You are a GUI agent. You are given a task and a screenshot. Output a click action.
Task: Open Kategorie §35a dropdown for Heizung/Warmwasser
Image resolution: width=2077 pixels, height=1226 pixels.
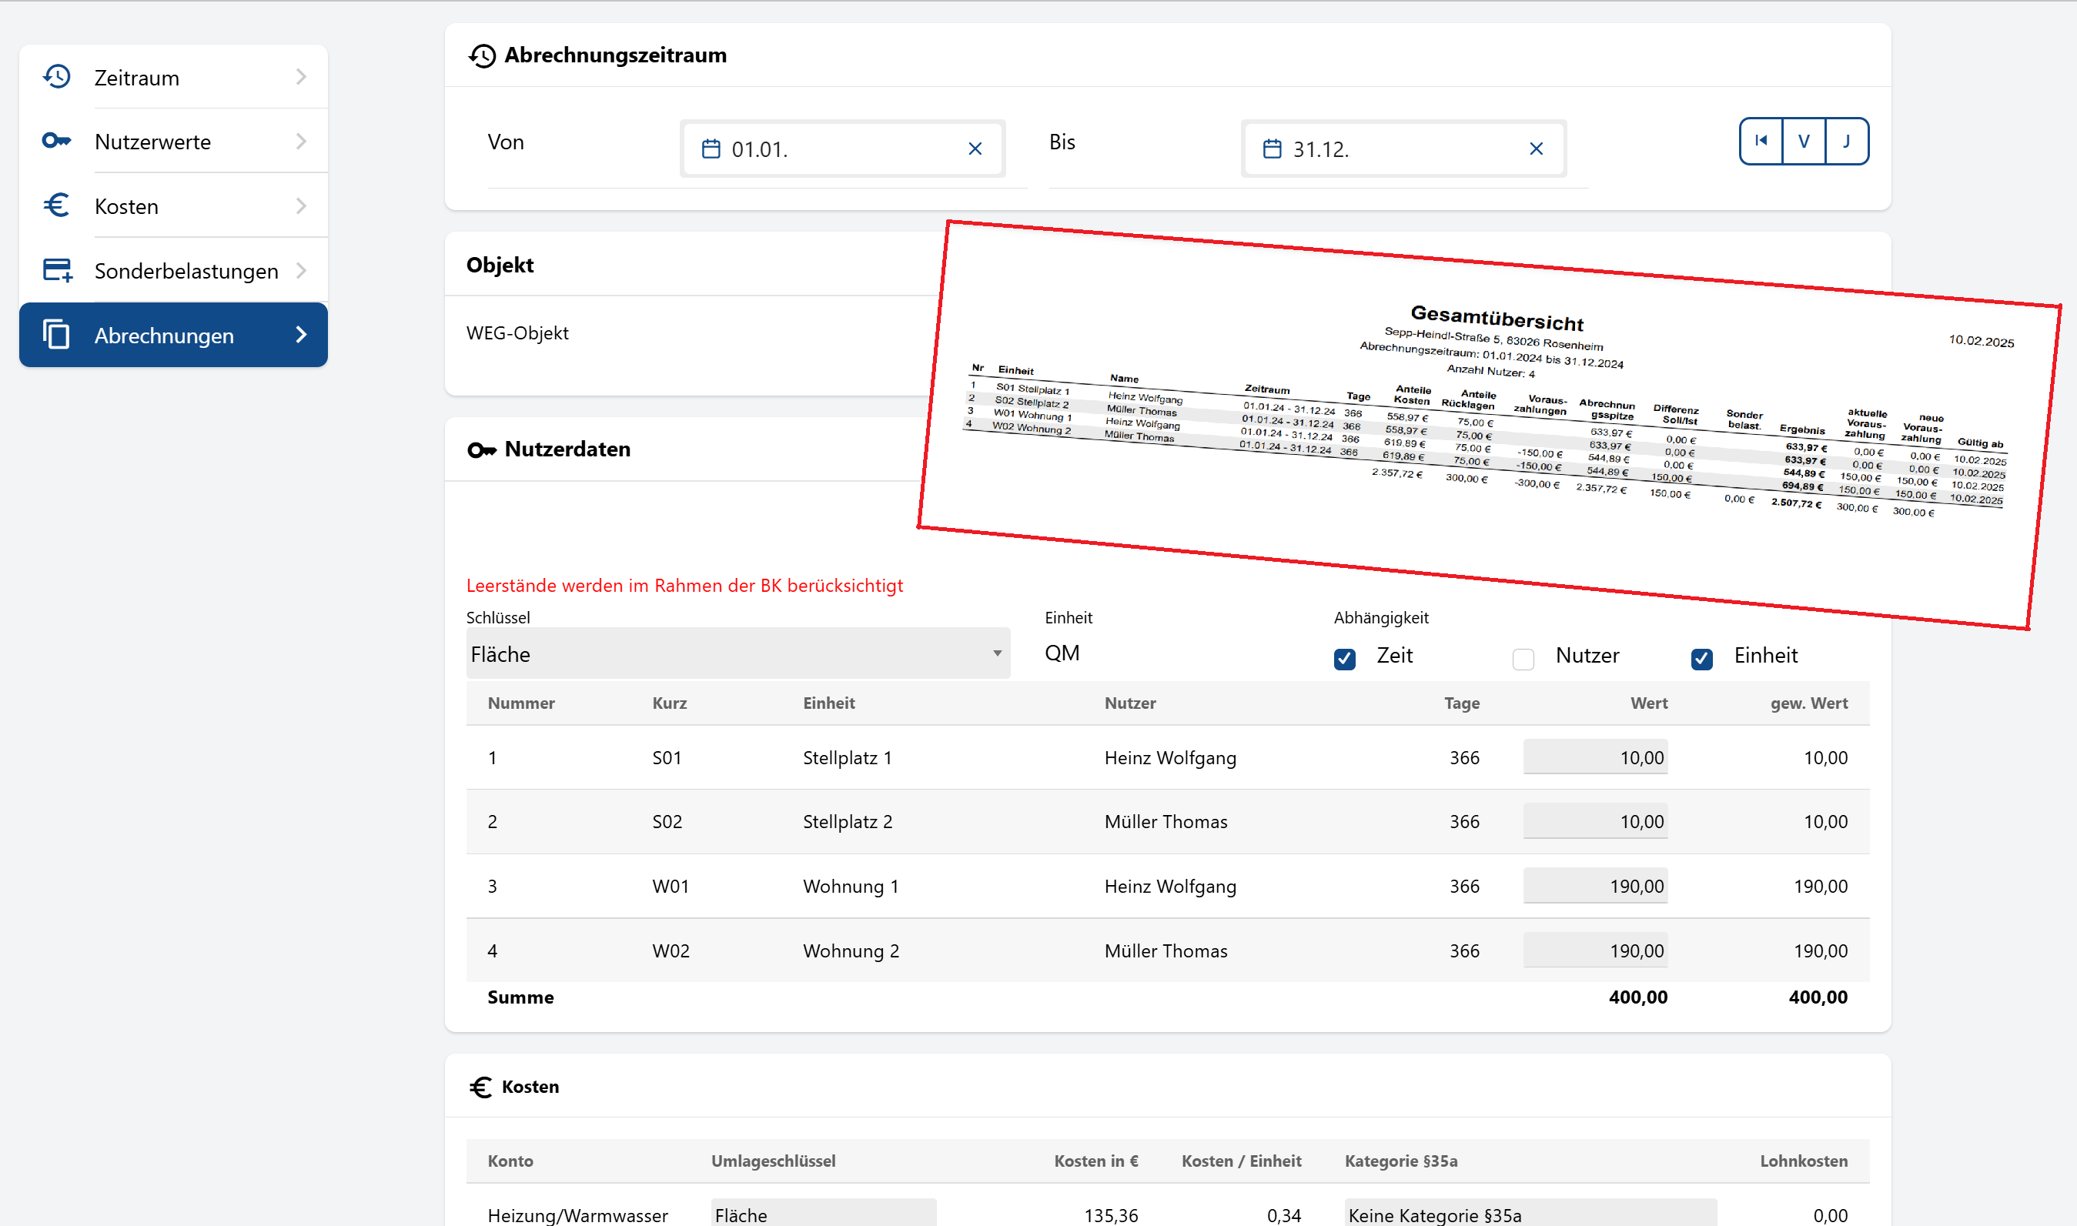click(x=1530, y=1214)
